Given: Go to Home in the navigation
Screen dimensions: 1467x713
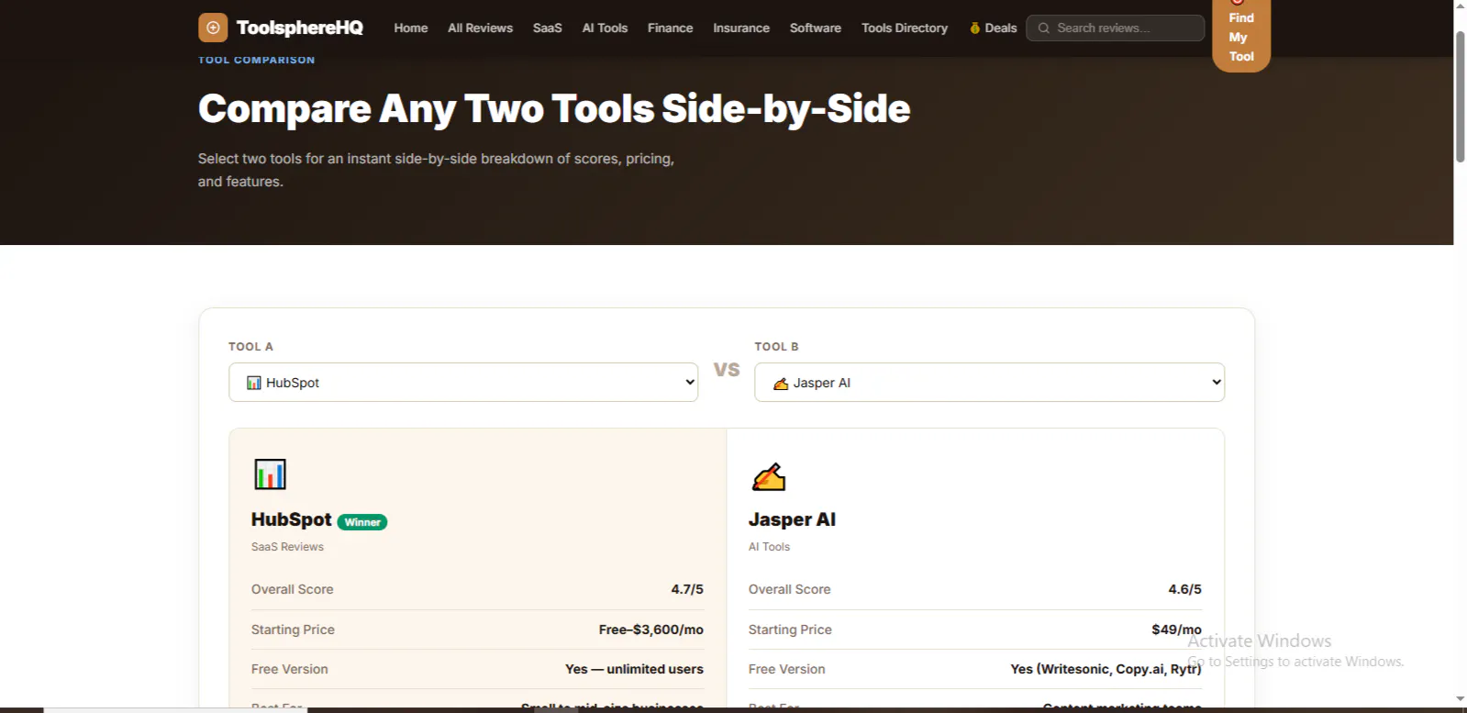Looking at the screenshot, I should [x=411, y=28].
